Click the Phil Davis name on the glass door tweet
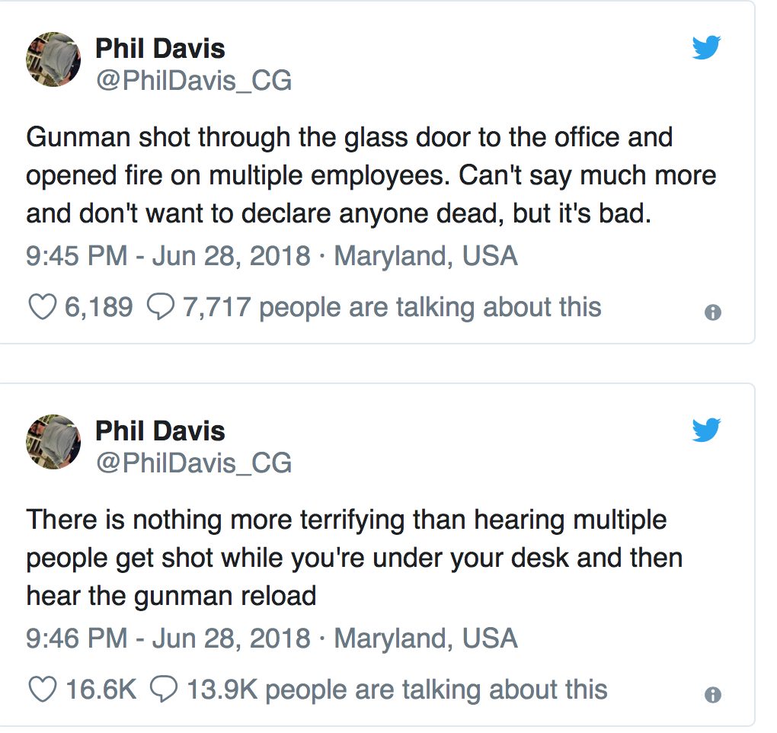The height and width of the screenshot is (733, 777). (x=160, y=50)
